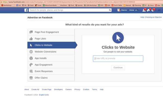Select App Installs objective
This screenshot has width=163, height=101.
click(51, 58)
